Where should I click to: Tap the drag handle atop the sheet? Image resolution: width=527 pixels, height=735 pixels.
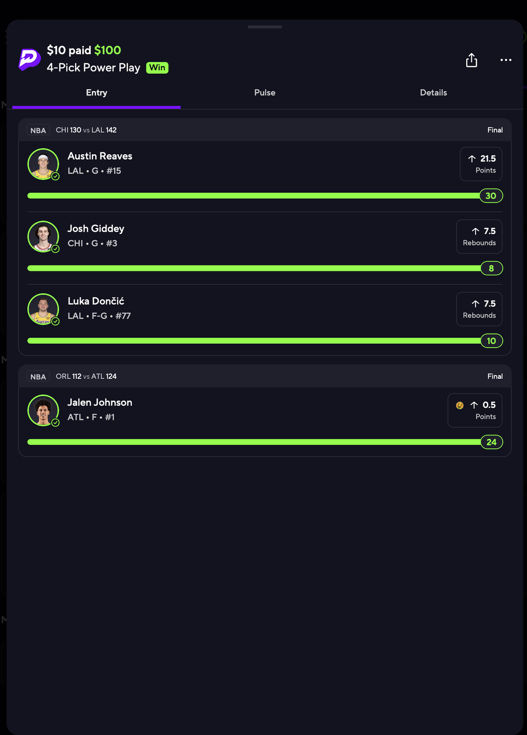265,27
